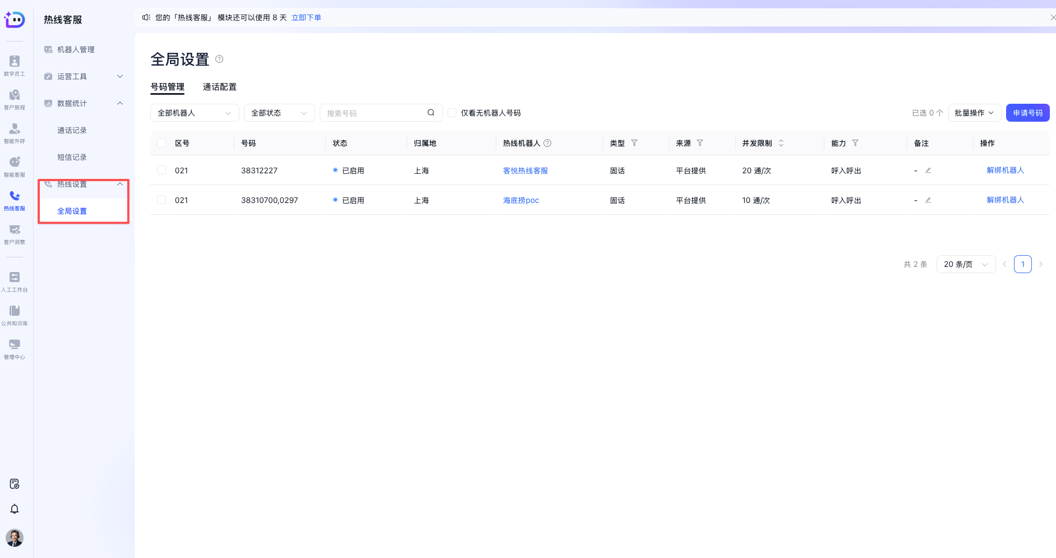Open 公共知识库 sidebar icon

(x=15, y=315)
